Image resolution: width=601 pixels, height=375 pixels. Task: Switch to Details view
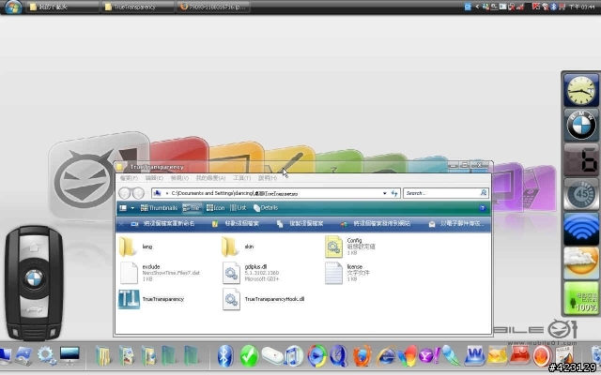tap(265, 208)
